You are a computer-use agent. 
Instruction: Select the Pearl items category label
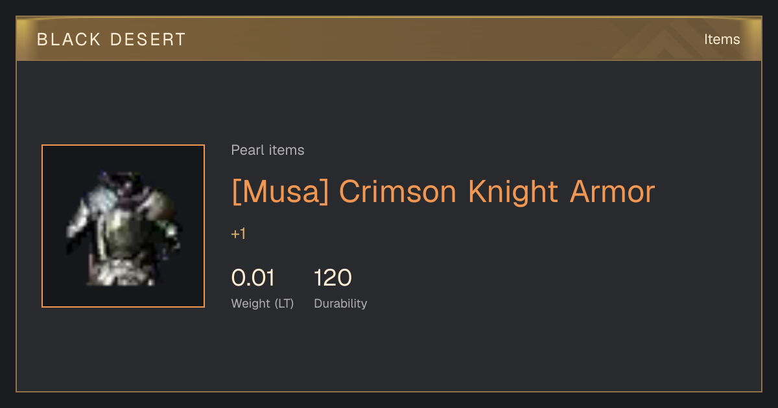click(x=268, y=150)
